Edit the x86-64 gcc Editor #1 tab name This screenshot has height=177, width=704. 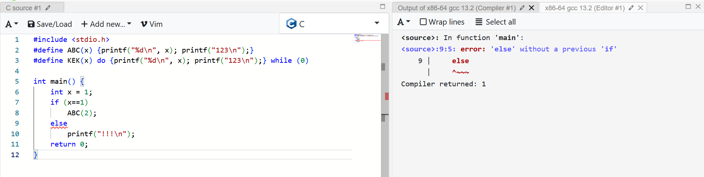point(631,8)
